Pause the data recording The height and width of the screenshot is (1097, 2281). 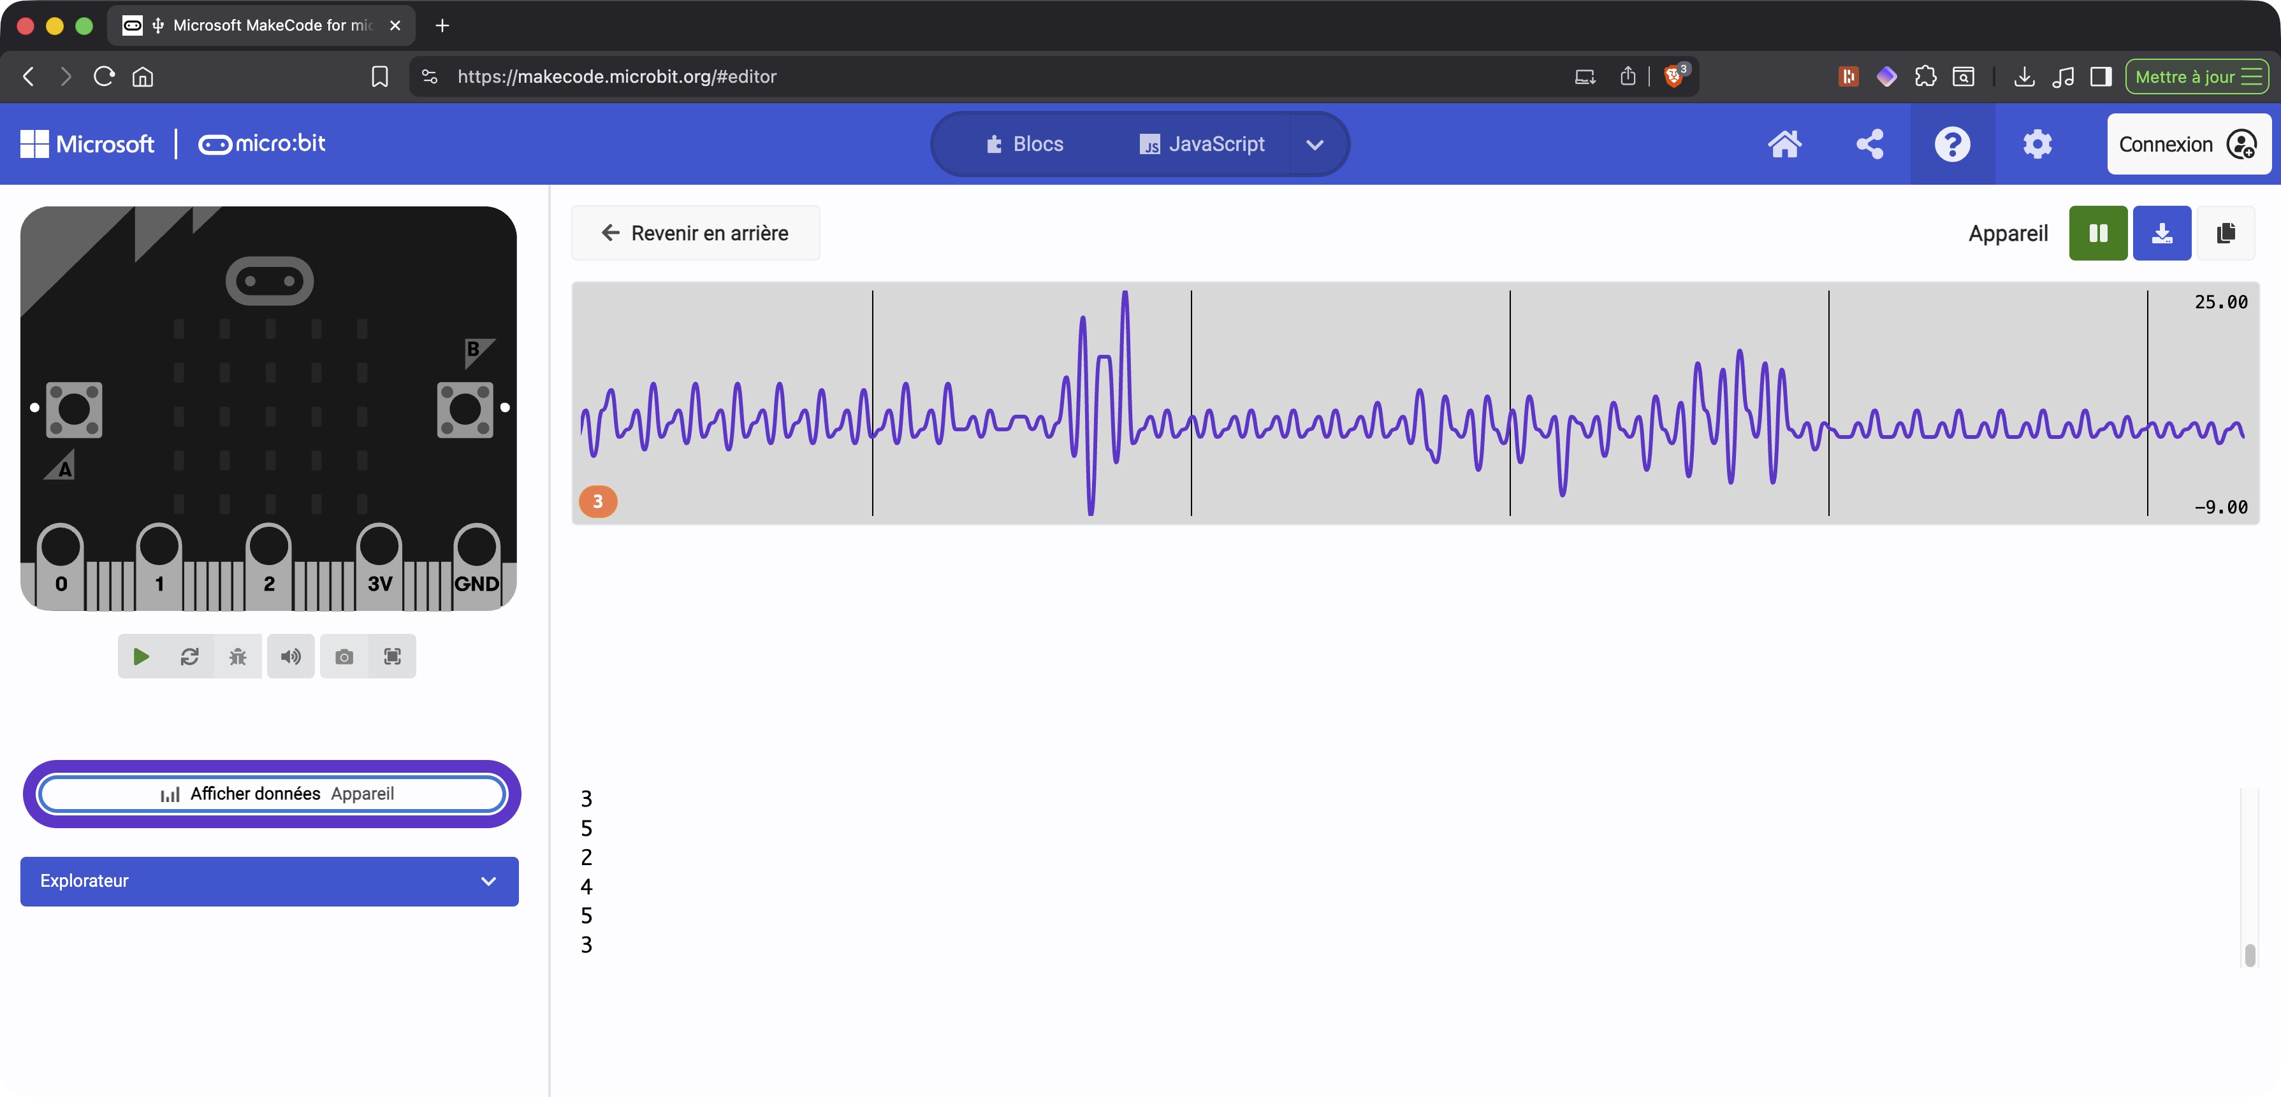[x=2097, y=234]
